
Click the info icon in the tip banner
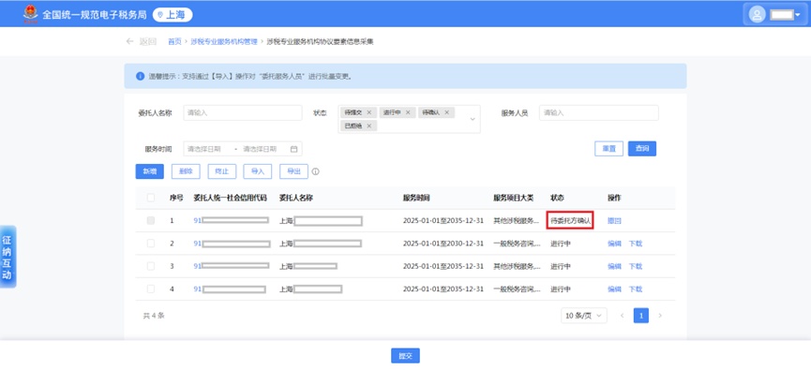tap(140, 76)
